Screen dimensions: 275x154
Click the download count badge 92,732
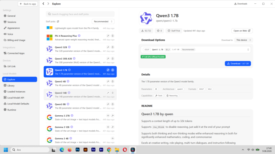[146, 31]
